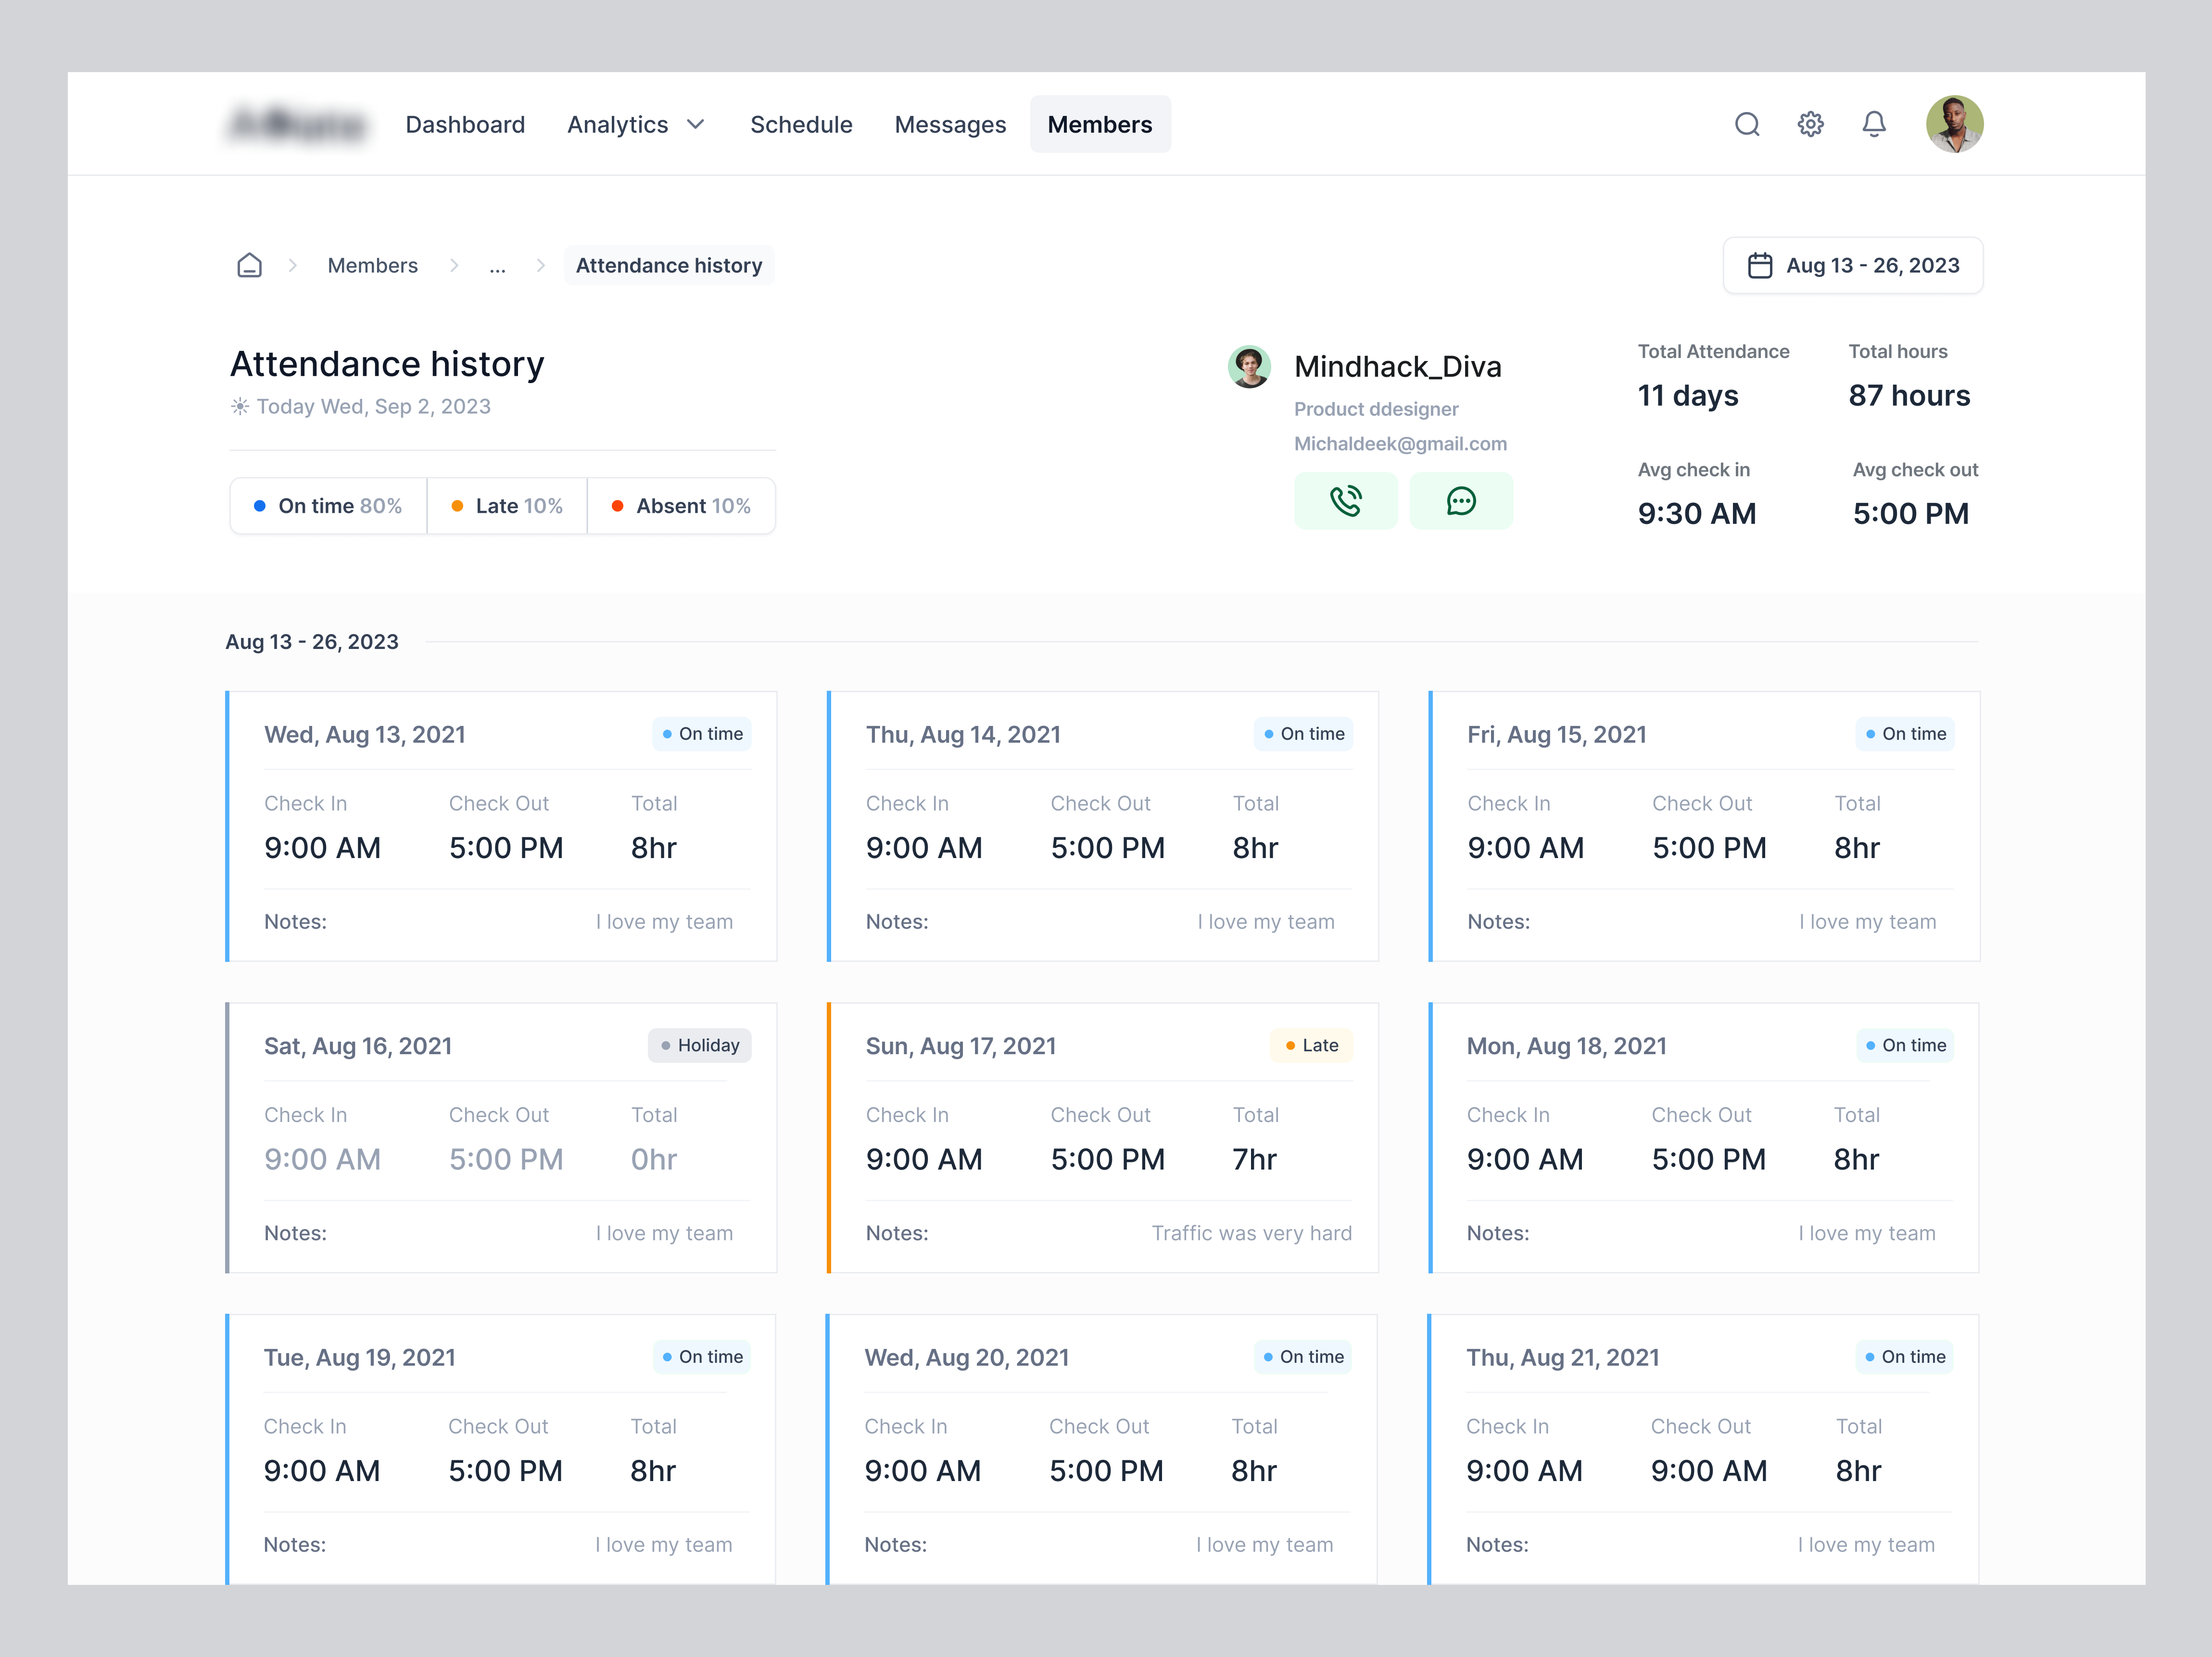Switch to the Dashboard tab
Screen dimensions: 2212x1657
click(465, 124)
